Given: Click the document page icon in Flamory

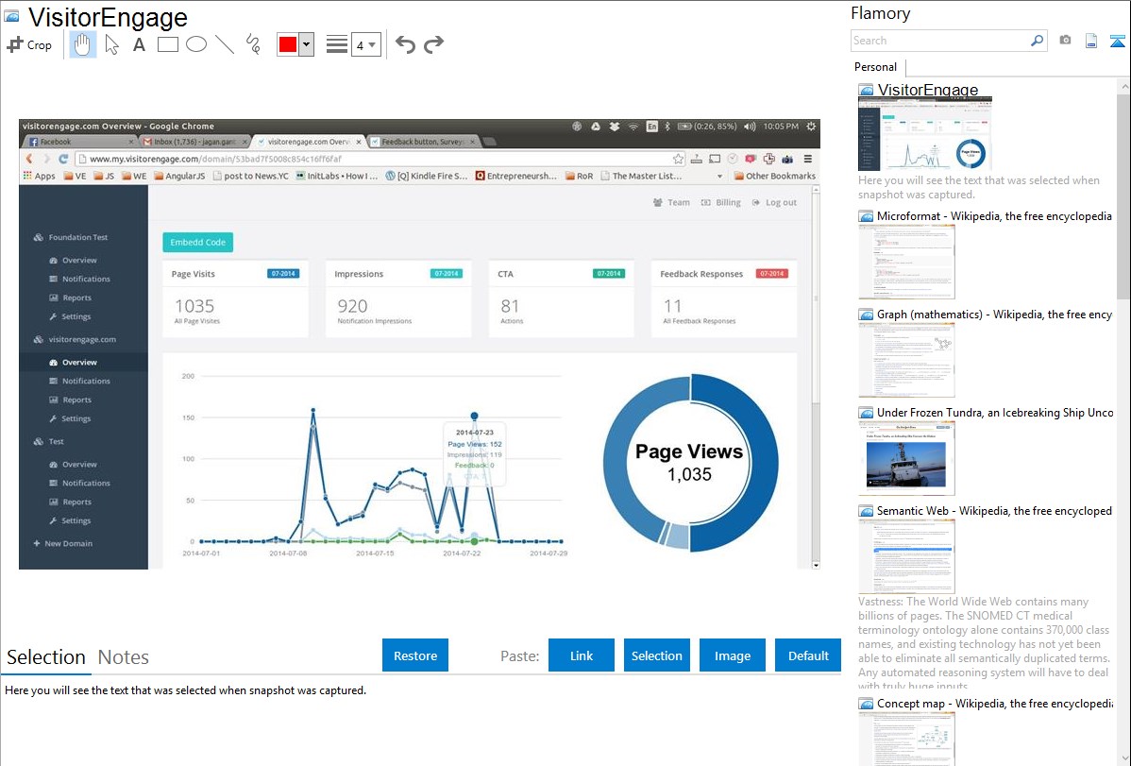Looking at the screenshot, I should [x=1091, y=41].
